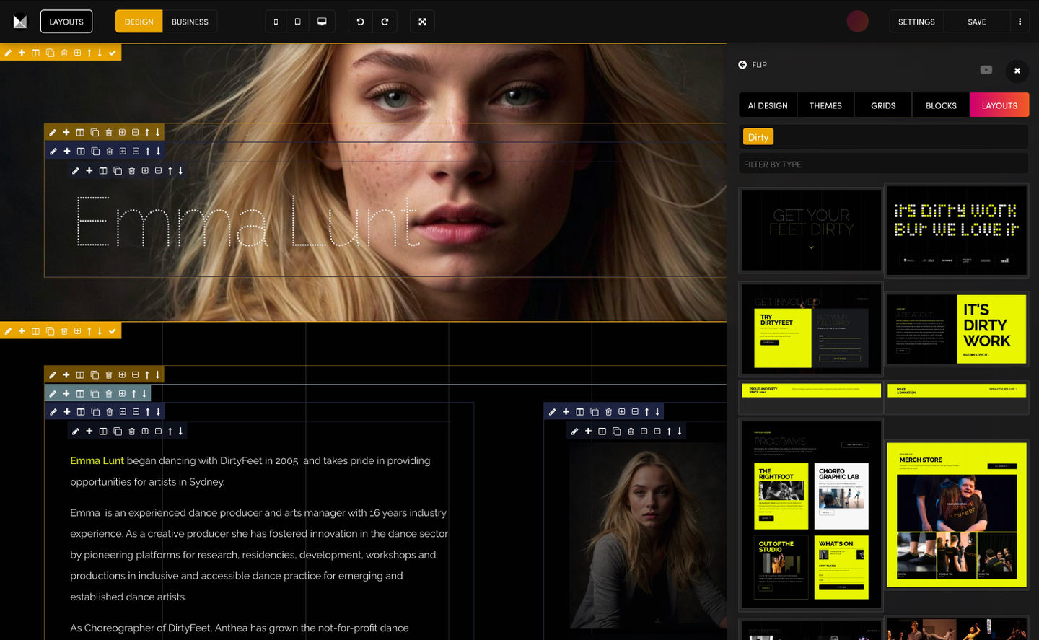1039x640 pixels.
Task: Switch to the Themes tab
Action: (x=825, y=105)
